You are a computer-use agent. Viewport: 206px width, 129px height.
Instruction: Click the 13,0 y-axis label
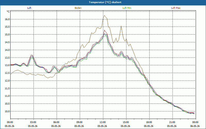point(7,65)
